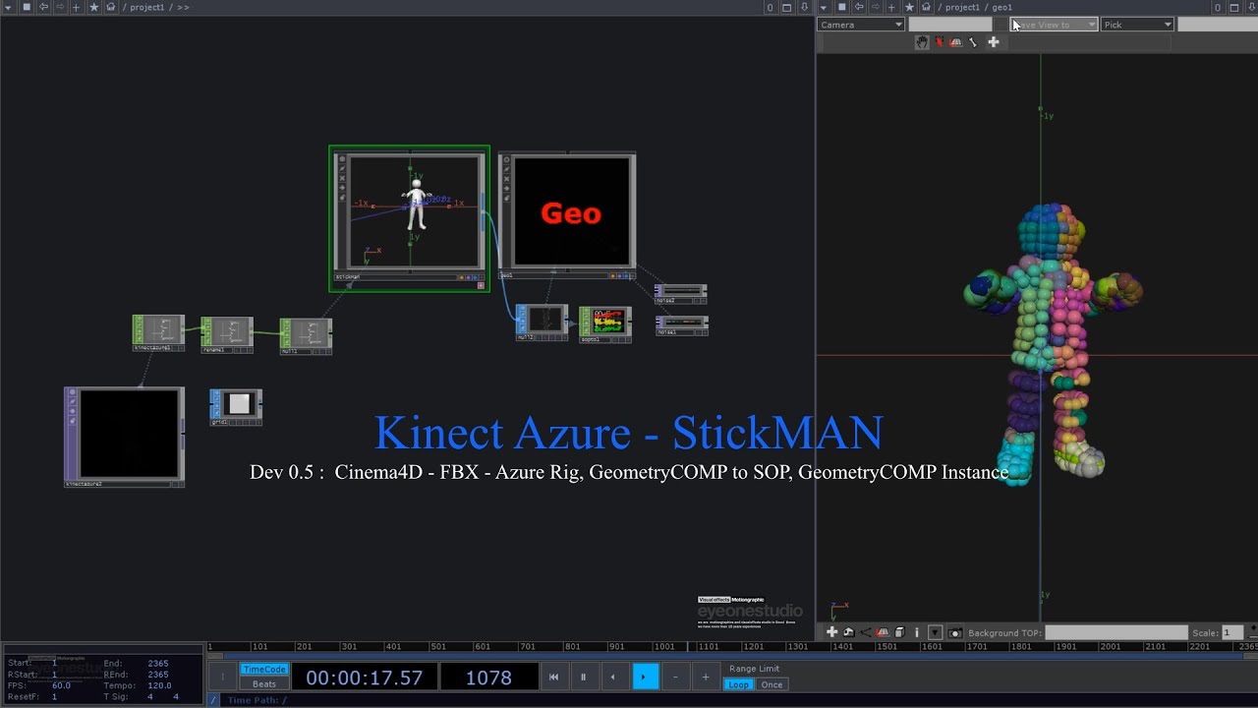Click the plus icon at the viewer bottom bar
This screenshot has height=708, width=1258.
tap(831, 632)
